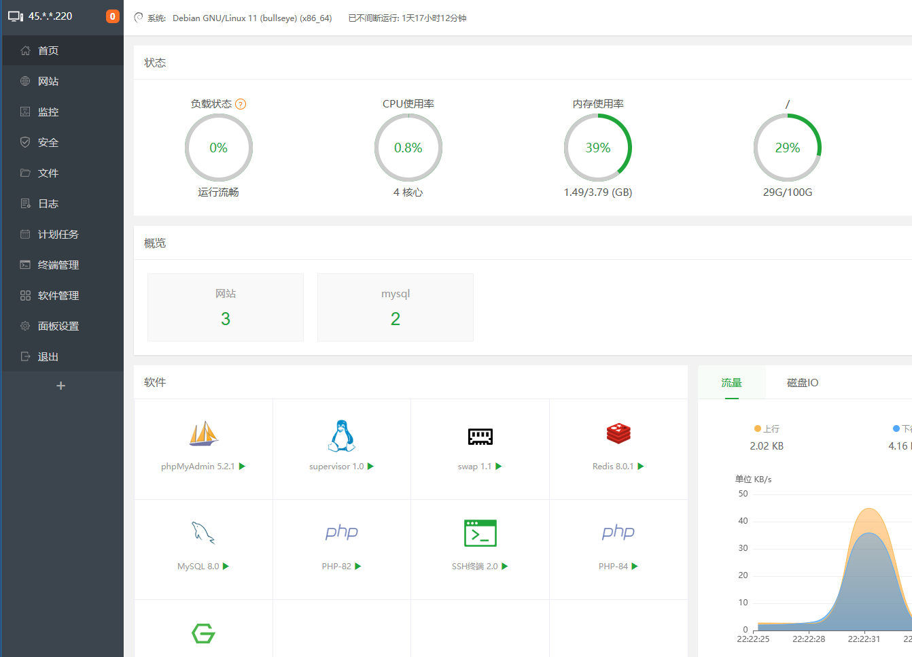This screenshot has width=912, height=657.
Task: Click the 2.02 KB upload value
Action: tap(767, 446)
